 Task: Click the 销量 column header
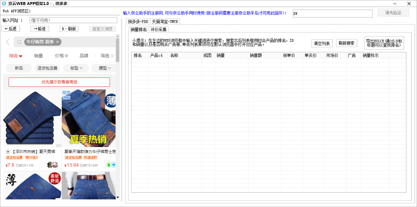(231, 55)
